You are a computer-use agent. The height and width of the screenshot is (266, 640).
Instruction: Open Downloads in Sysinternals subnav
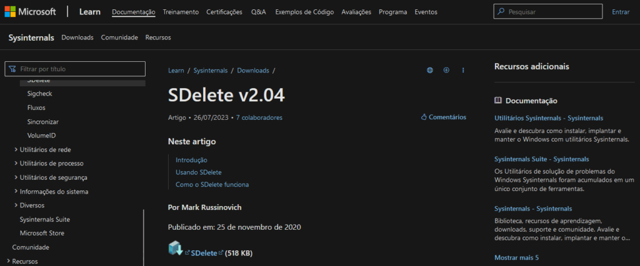point(77,37)
